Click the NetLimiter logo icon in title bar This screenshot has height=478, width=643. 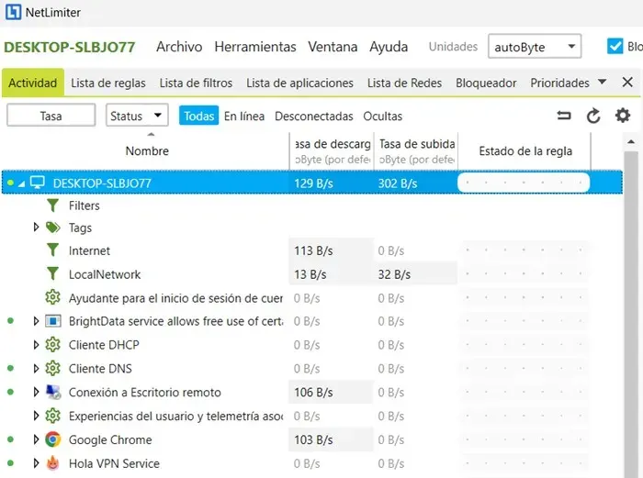(13, 12)
